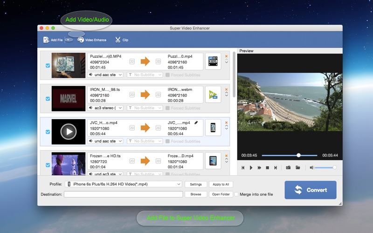Screen dimensions: 373x233
Task: Open the snapshot folder icon in preview
Action: tap(297, 167)
